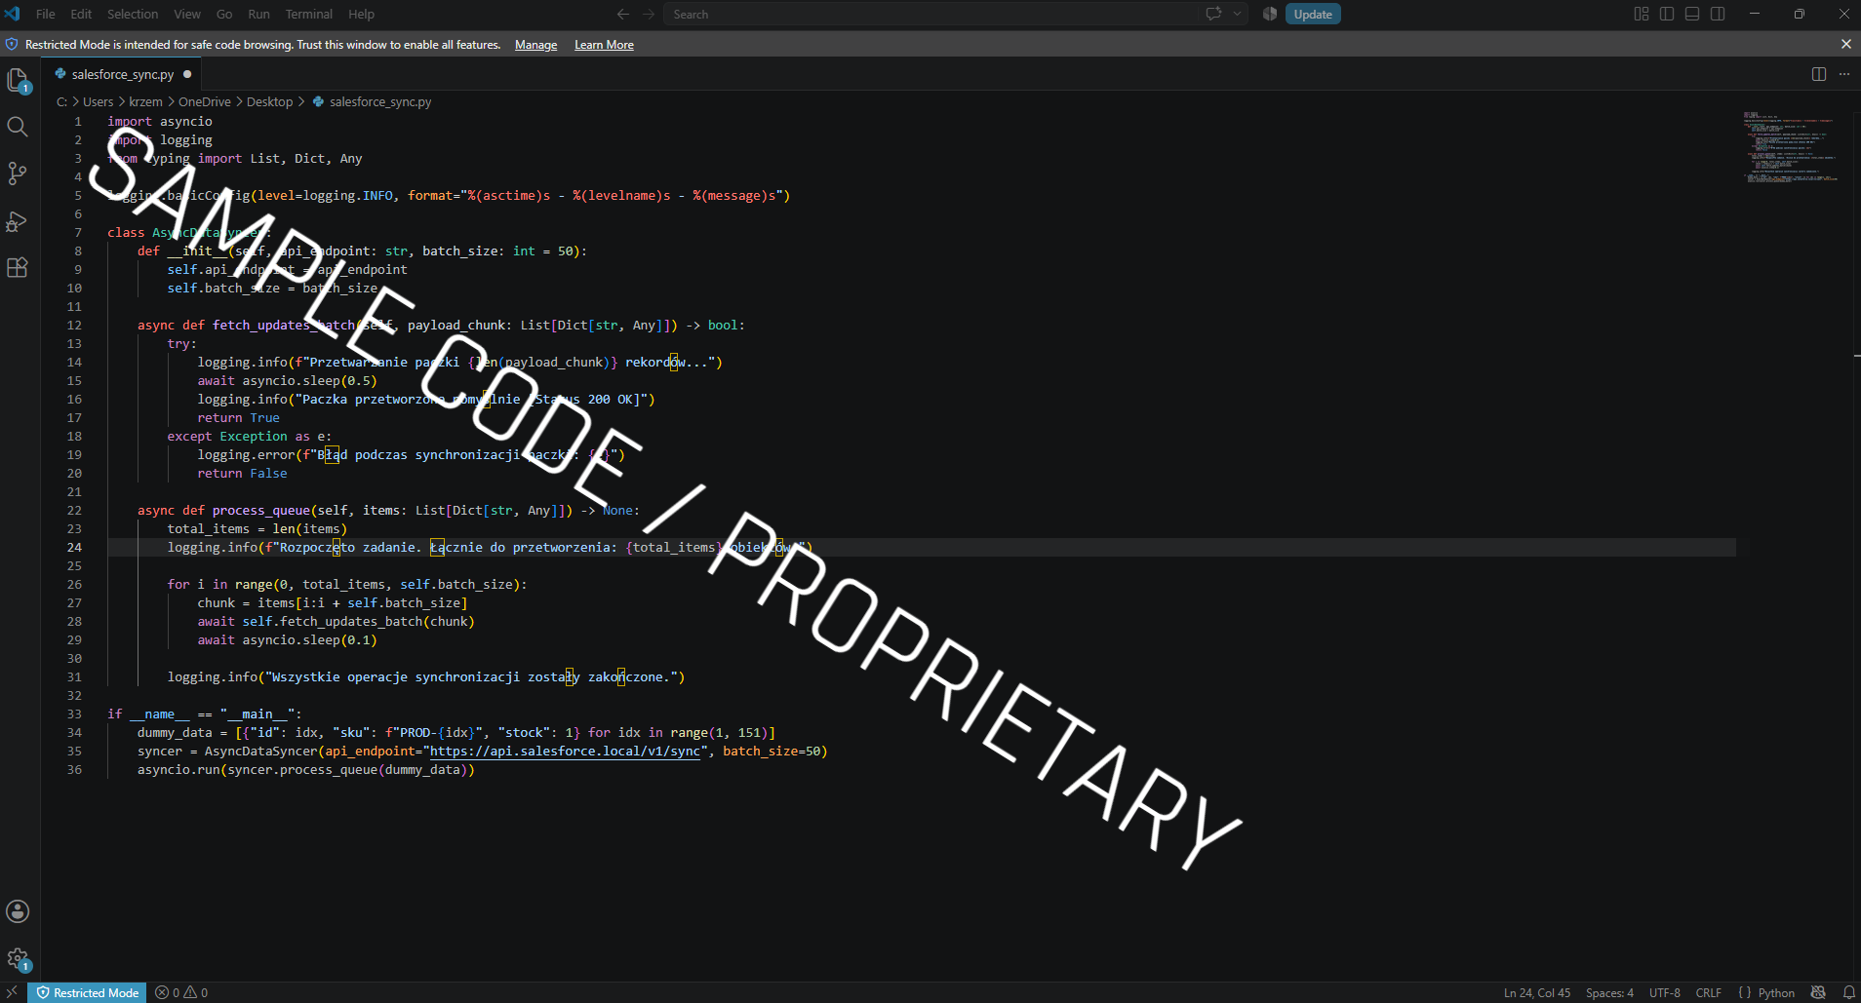Click the Update button

pyautogui.click(x=1313, y=14)
